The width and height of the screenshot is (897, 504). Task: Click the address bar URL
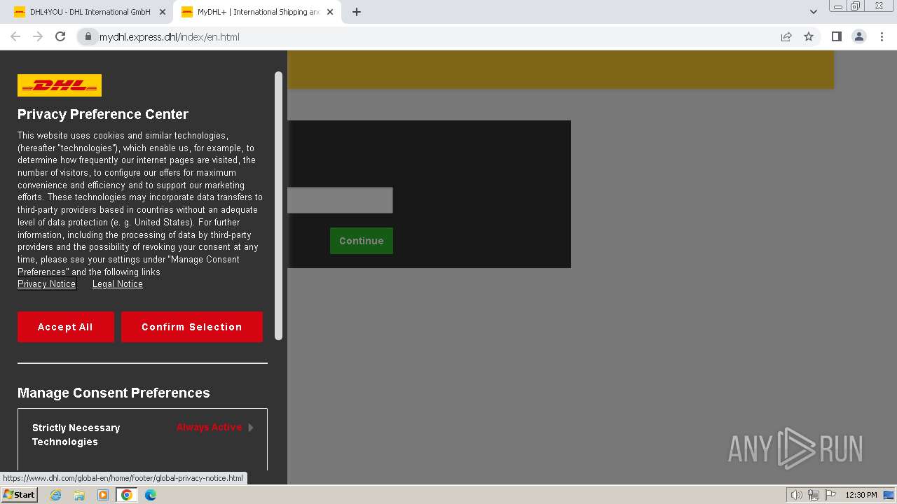coord(170,36)
